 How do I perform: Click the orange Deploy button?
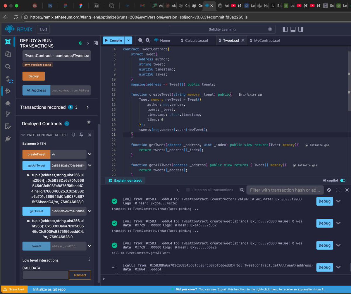pos(34,76)
